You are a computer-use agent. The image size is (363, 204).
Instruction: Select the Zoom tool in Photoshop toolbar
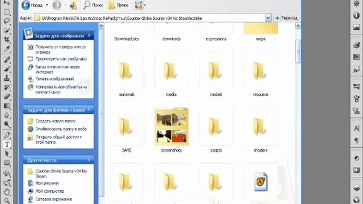click(7, 201)
